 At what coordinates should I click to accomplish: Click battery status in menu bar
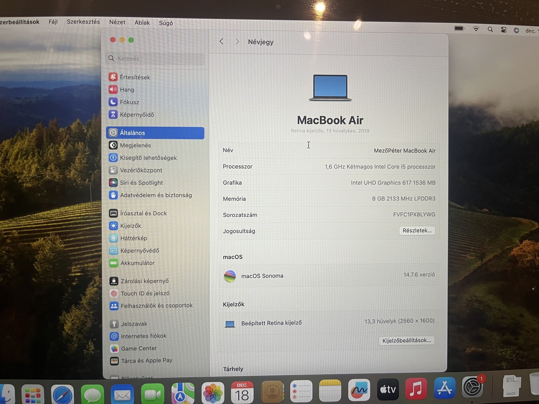(x=459, y=28)
